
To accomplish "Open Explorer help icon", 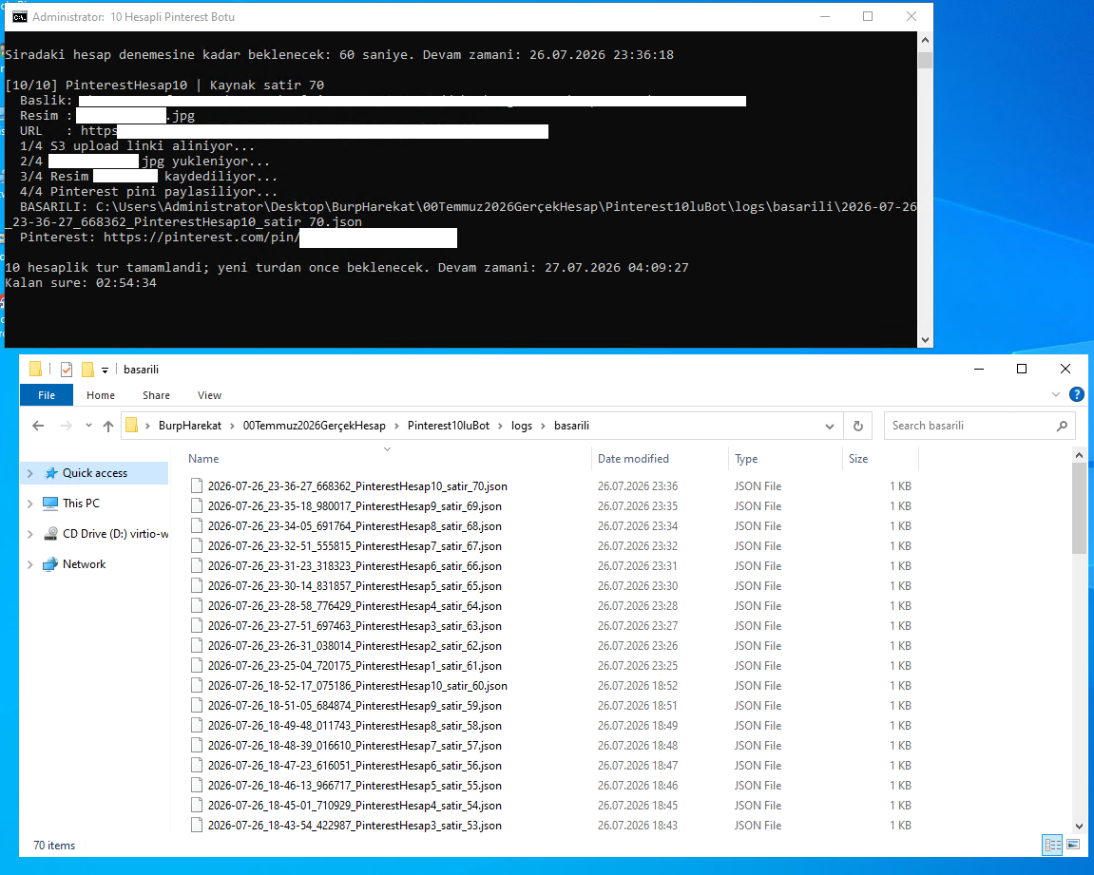I will (1077, 394).
